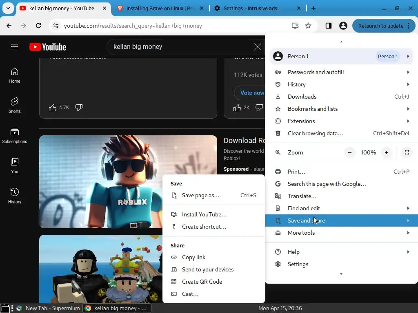The image size is (418, 313).
Task: Open the Roblox sponsored ad thumbnail
Action: point(128,182)
